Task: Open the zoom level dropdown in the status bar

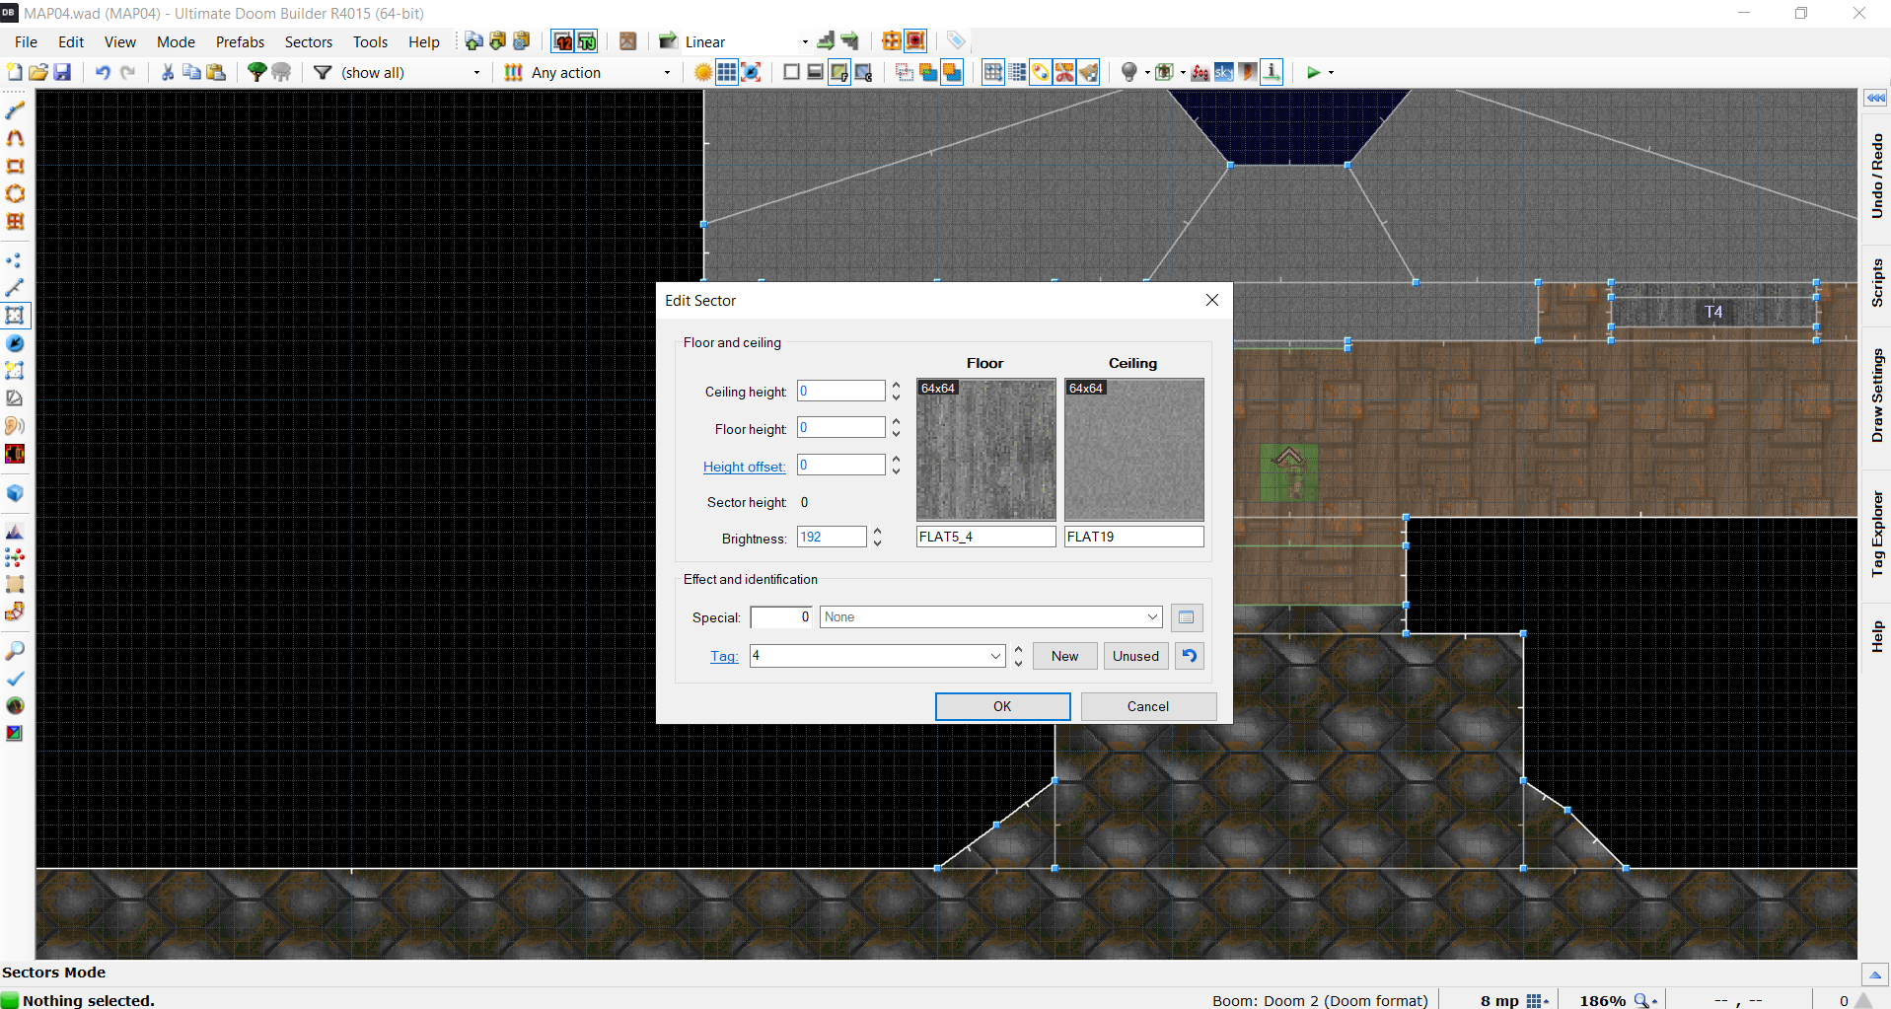Action: [x=1646, y=1000]
